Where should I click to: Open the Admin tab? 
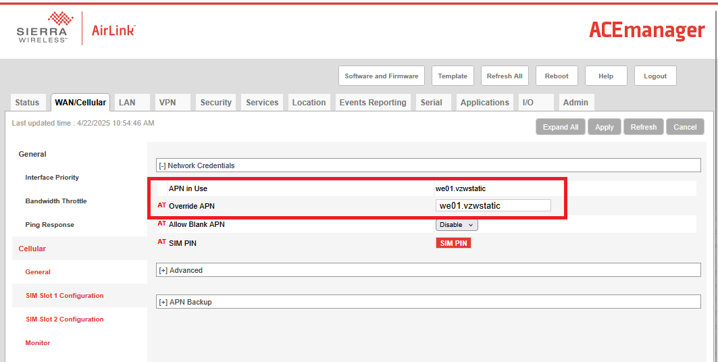575,103
